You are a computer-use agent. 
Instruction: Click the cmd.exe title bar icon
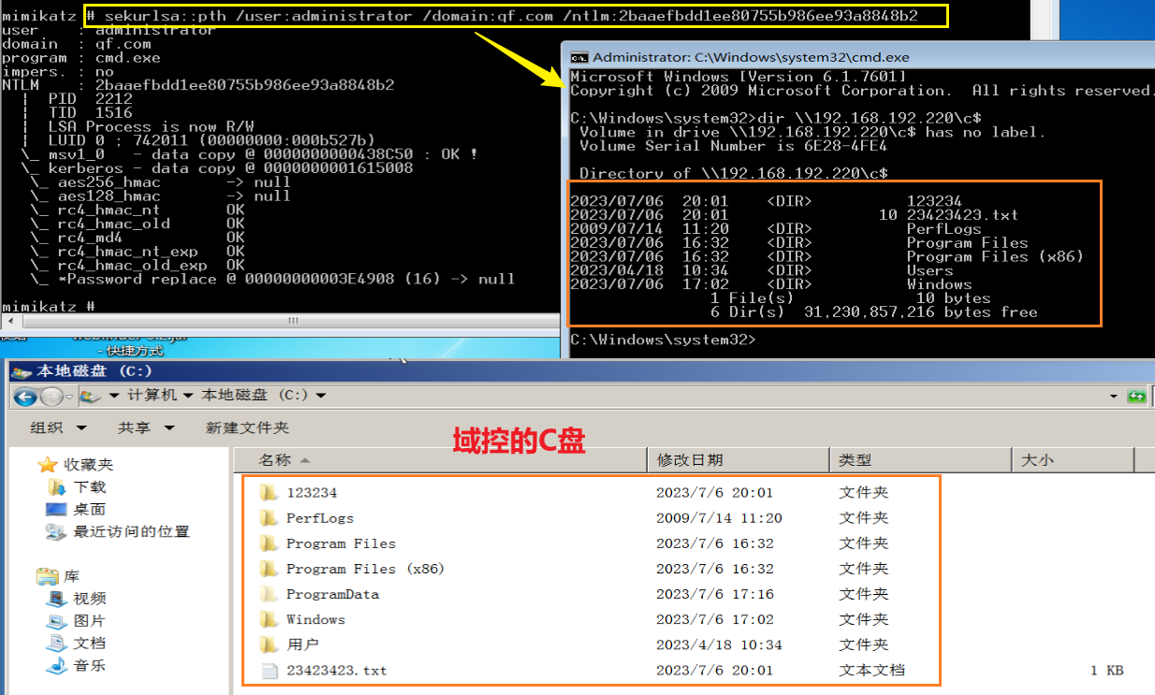tap(580, 56)
